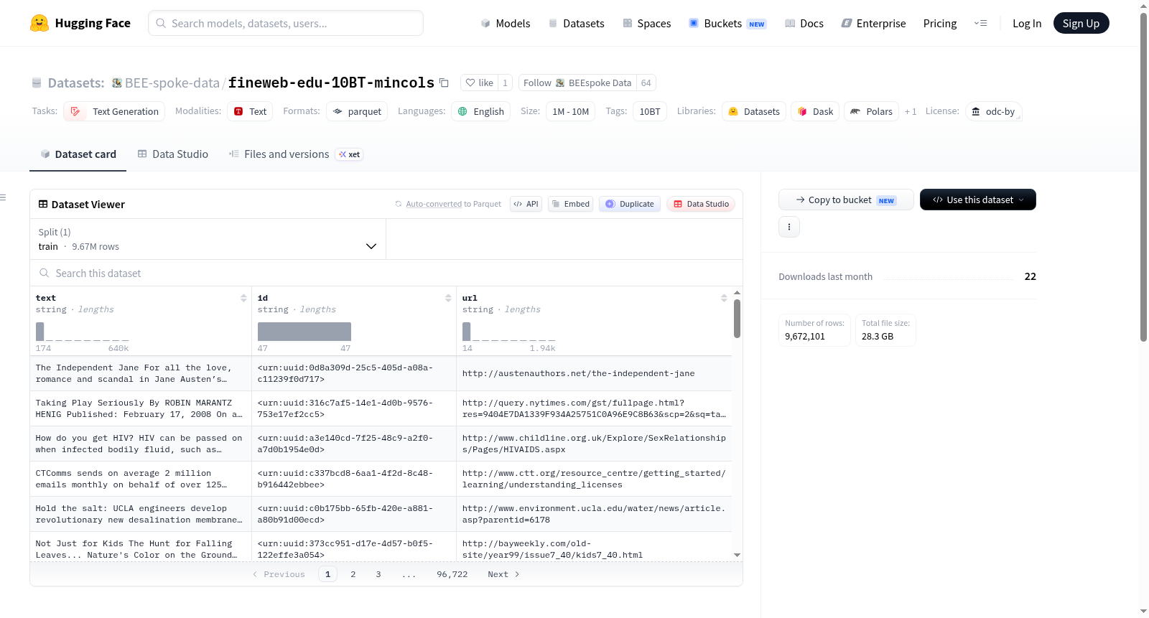Click the search magnifier in dataset search
The width and height of the screenshot is (1149, 618).
point(45,273)
